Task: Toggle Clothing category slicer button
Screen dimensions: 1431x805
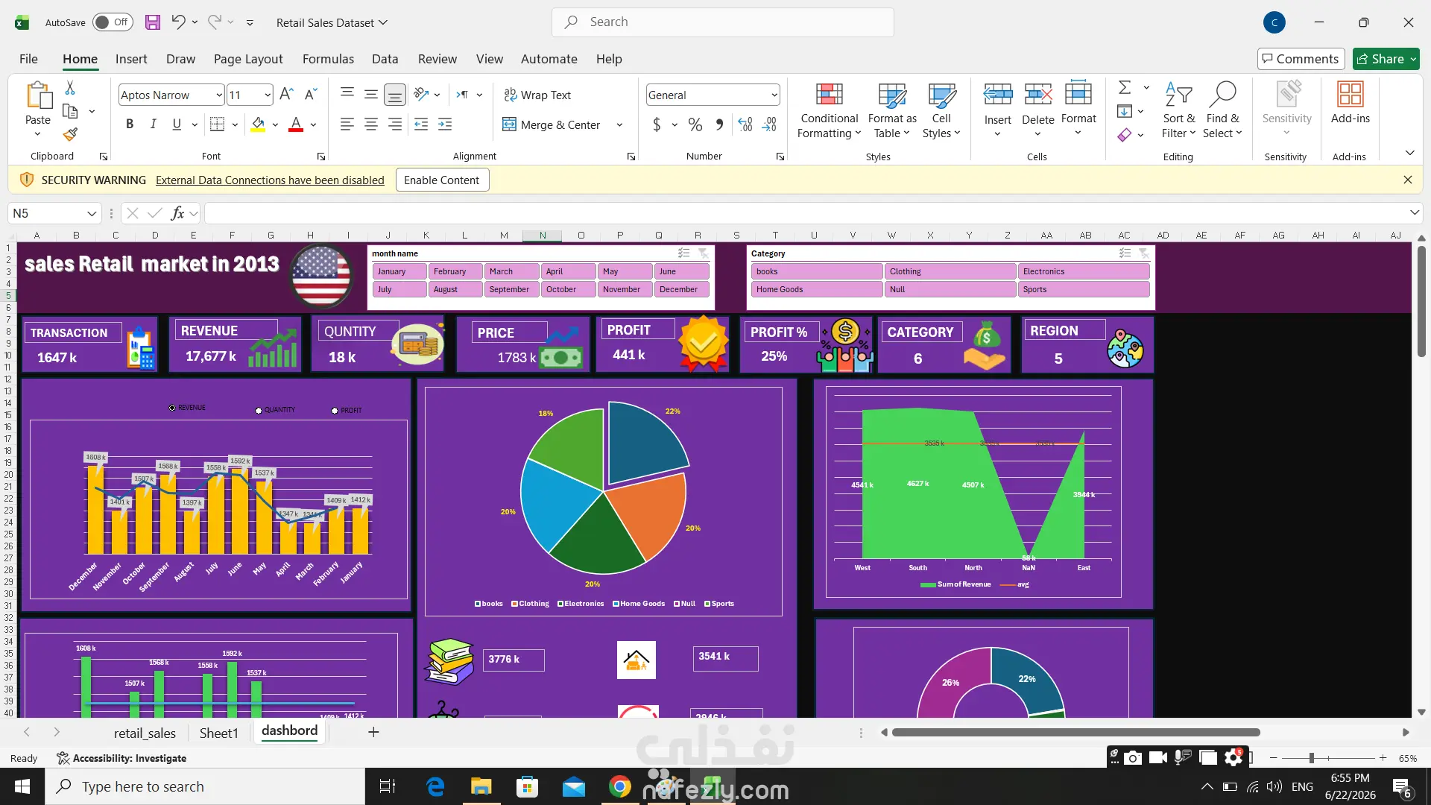Action: point(950,271)
